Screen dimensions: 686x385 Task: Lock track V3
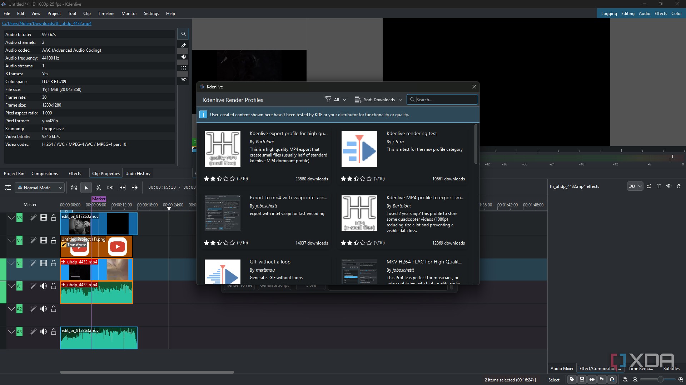[54, 217]
